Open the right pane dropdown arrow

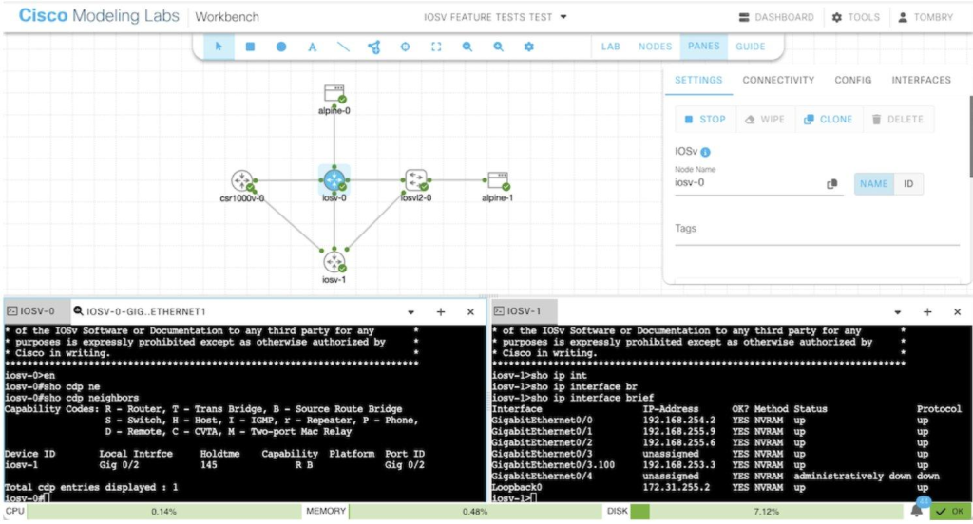point(897,312)
